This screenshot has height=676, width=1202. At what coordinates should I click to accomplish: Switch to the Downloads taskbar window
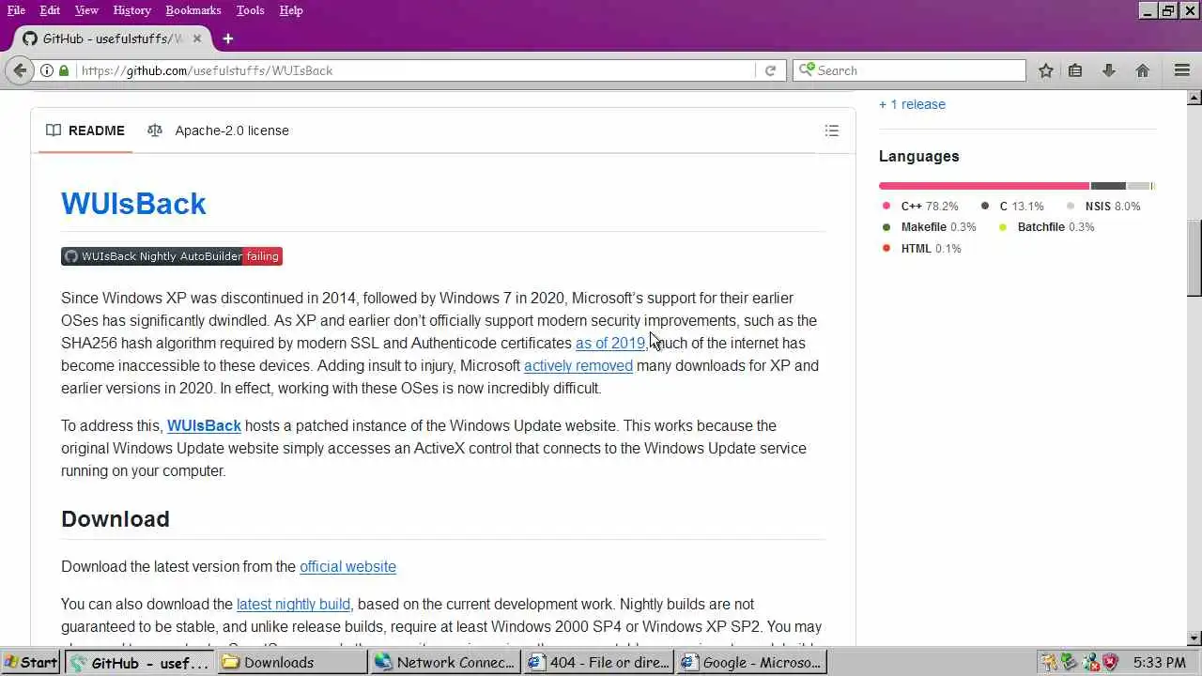coord(292,662)
